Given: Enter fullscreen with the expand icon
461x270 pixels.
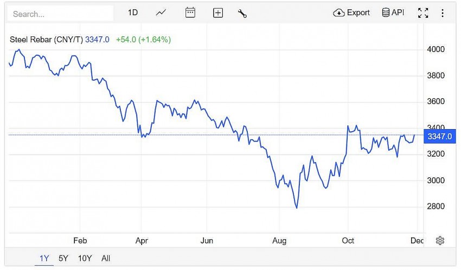Looking at the screenshot, I should [x=423, y=13].
